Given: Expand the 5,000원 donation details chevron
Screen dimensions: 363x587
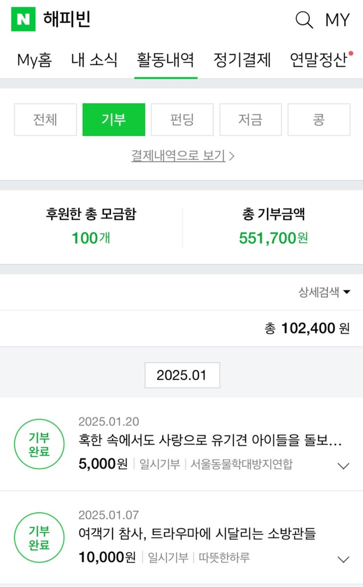Looking at the screenshot, I should (x=343, y=466).
